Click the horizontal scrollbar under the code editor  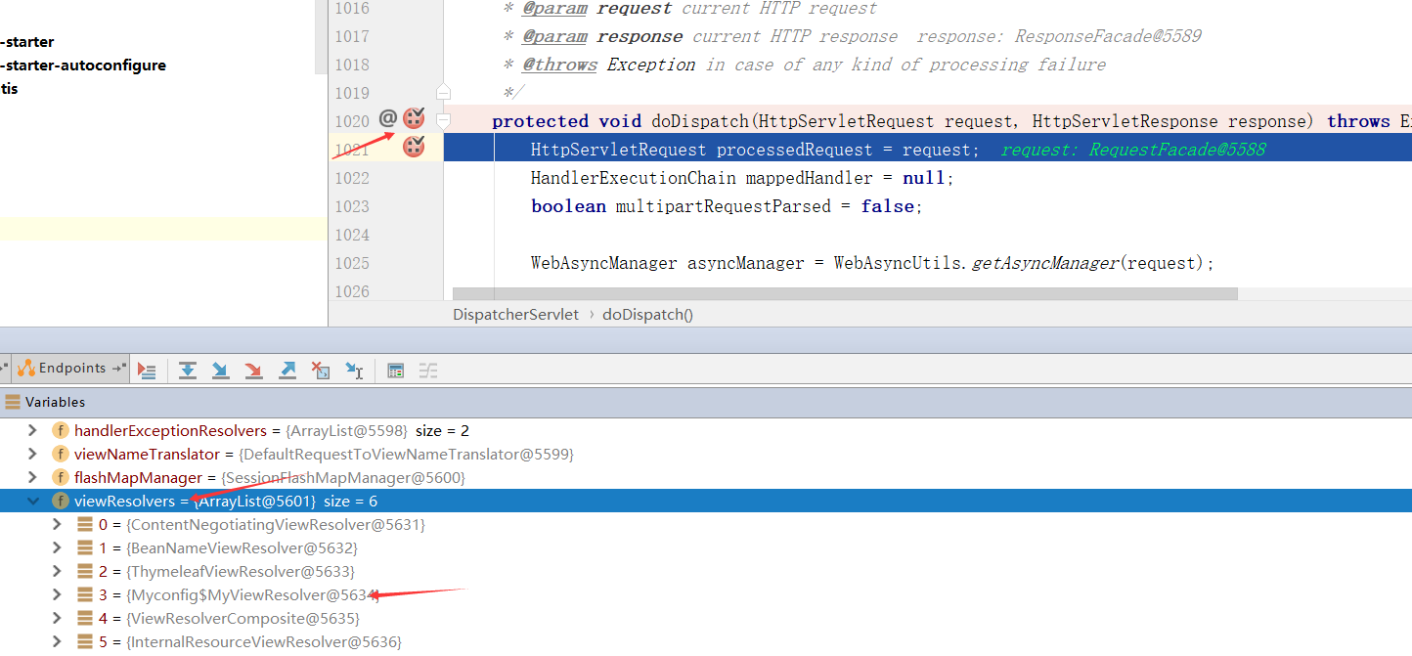coord(846,293)
